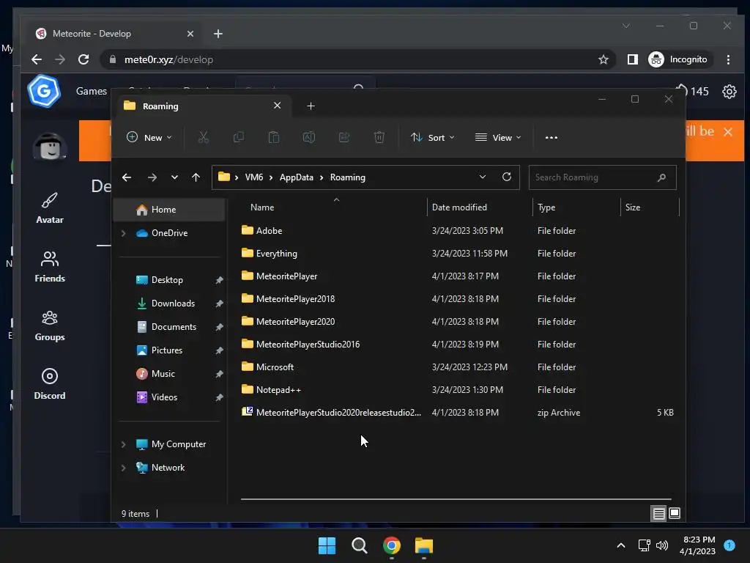Sort by Date modified column header

pyautogui.click(x=459, y=207)
